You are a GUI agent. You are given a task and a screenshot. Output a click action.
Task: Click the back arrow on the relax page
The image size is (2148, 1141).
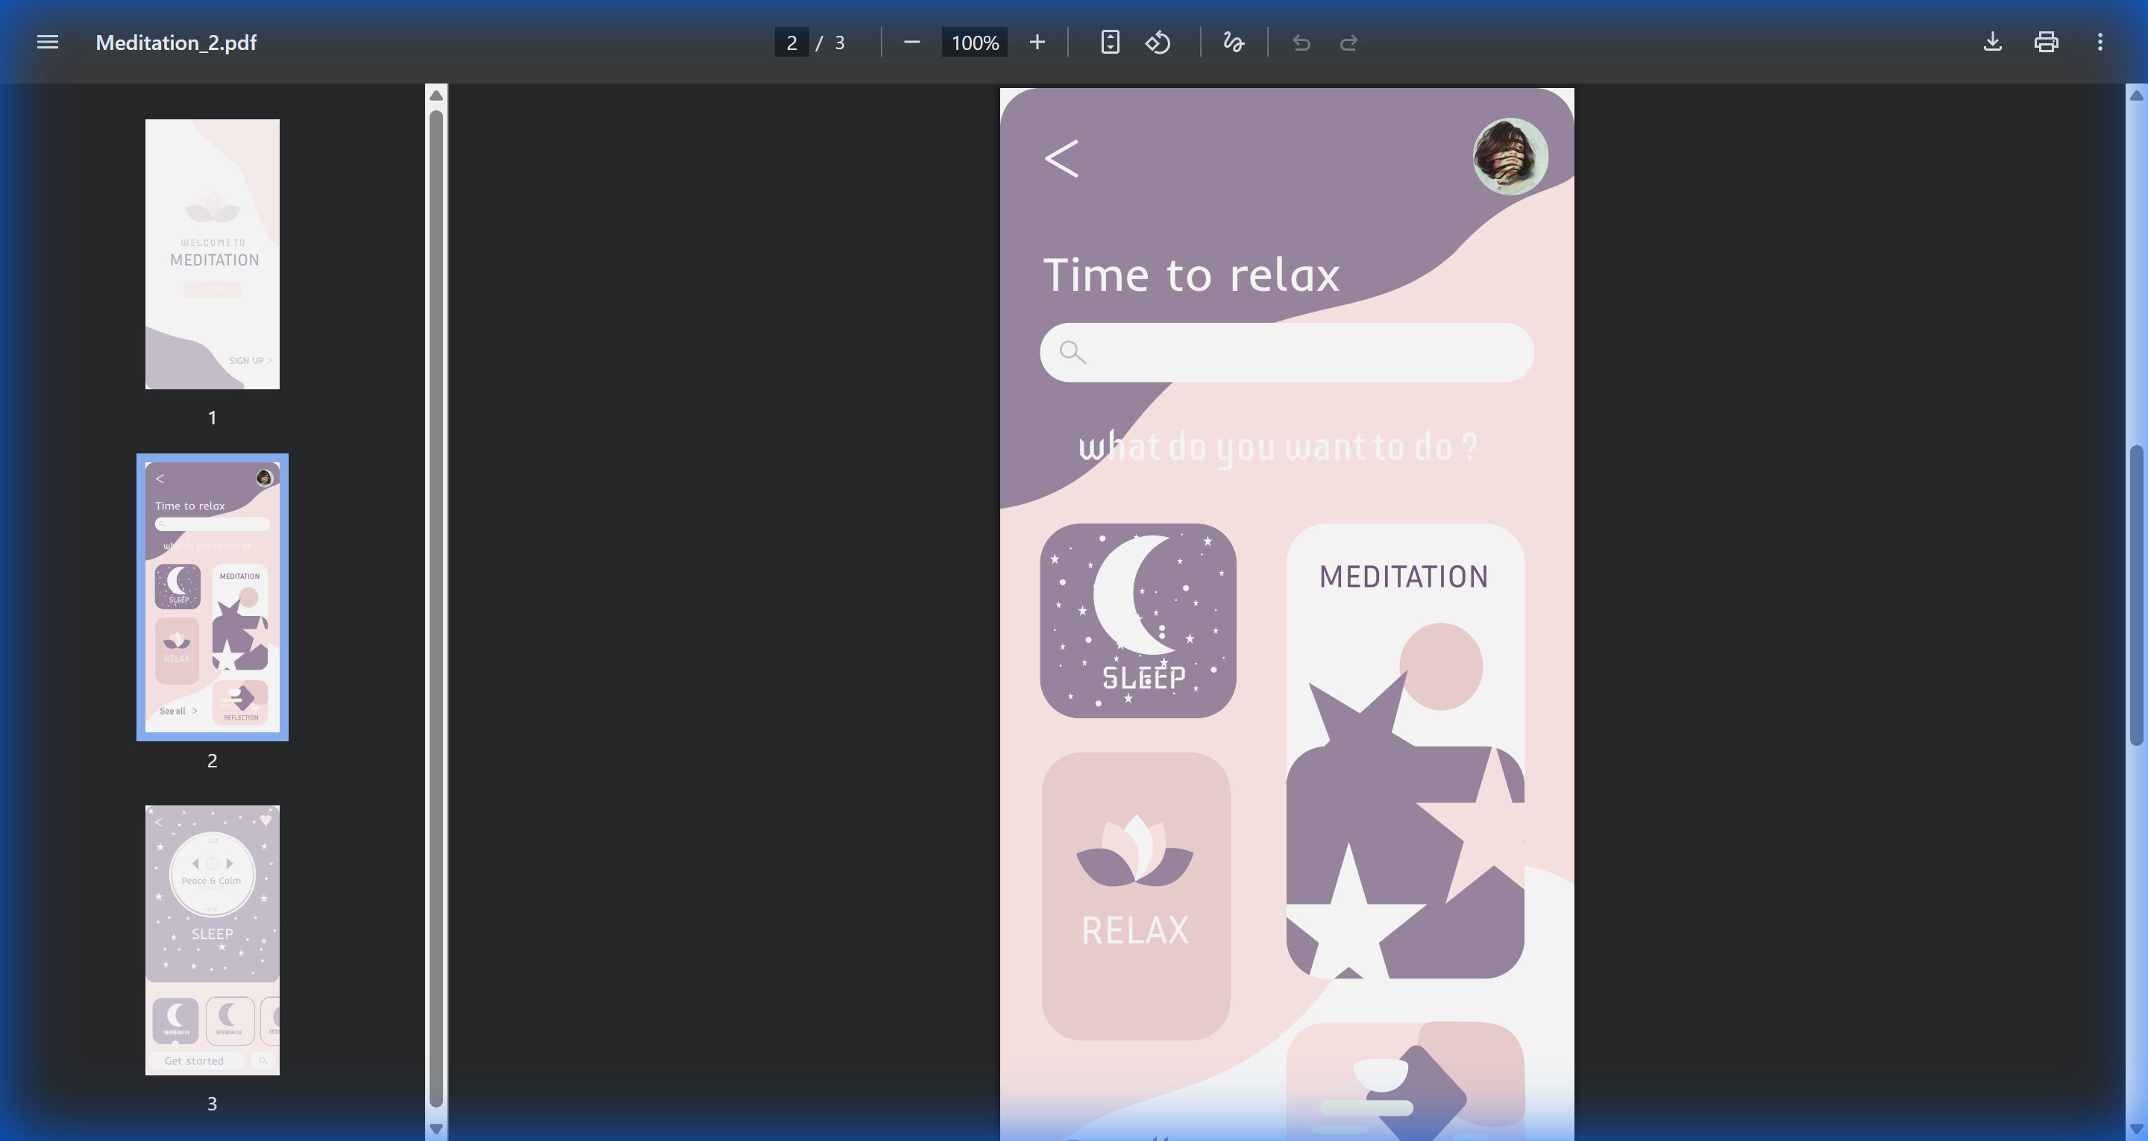(1062, 158)
